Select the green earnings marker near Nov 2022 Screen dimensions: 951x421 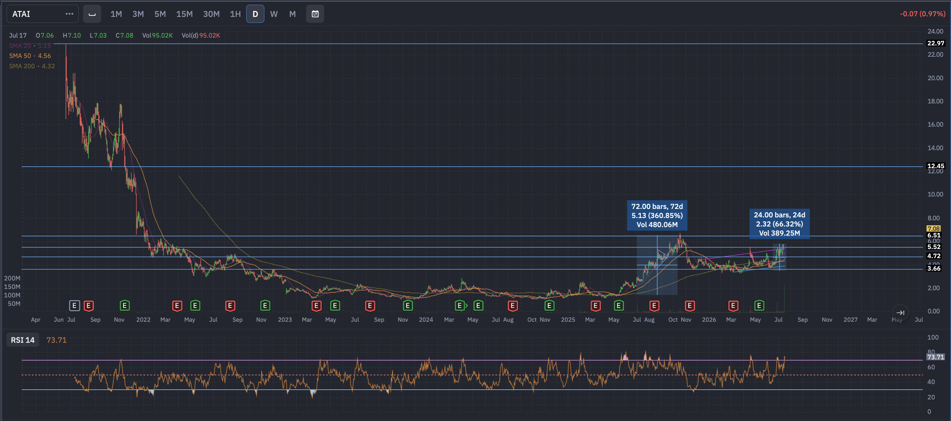[265, 305]
